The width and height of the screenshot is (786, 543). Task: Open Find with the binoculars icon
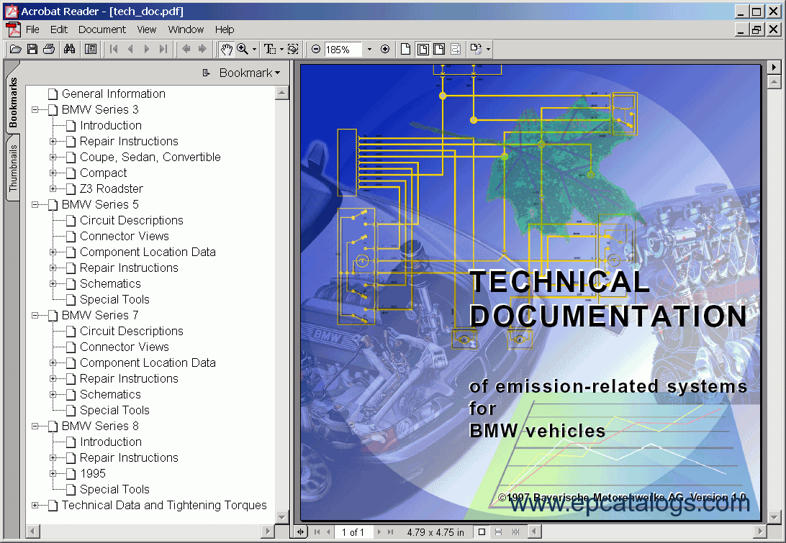pyautogui.click(x=69, y=49)
